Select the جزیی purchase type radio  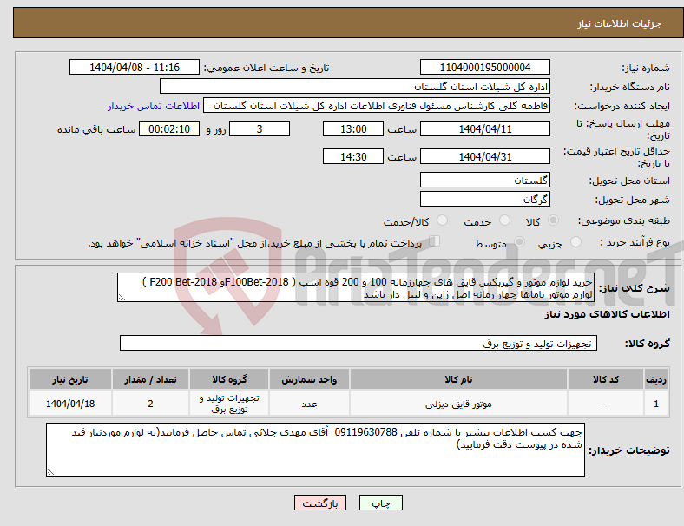[575, 242]
